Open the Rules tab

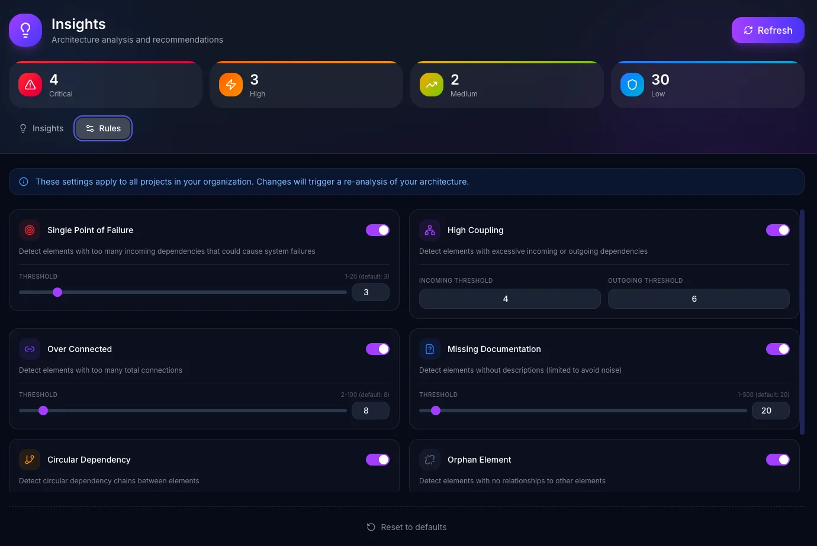coord(103,128)
